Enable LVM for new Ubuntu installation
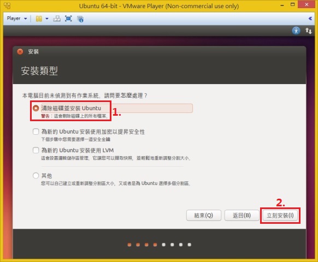318x262 pixels. click(36, 150)
